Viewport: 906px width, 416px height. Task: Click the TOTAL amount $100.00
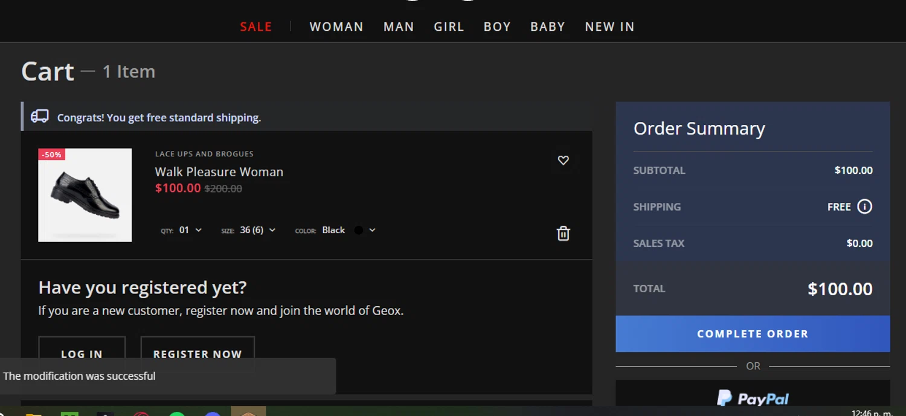(840, 289)
